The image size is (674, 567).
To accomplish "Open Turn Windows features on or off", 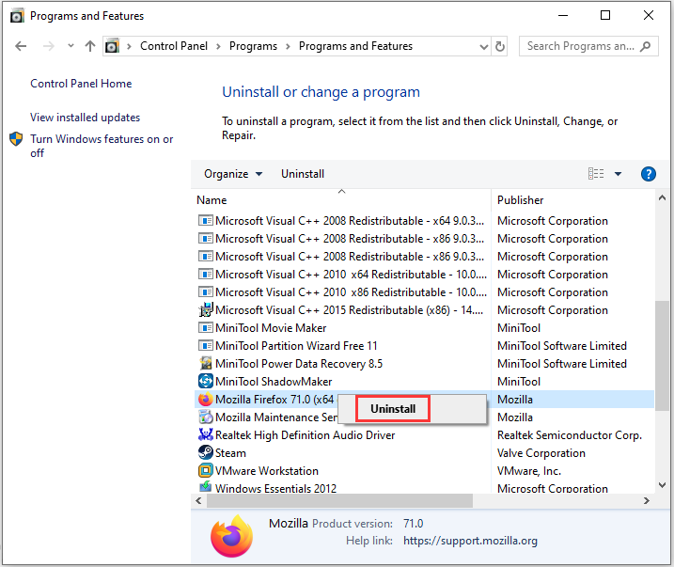I will click(102, 146).
